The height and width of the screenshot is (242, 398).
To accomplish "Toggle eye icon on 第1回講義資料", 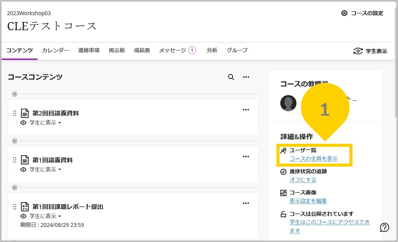I will coord(23,169).
